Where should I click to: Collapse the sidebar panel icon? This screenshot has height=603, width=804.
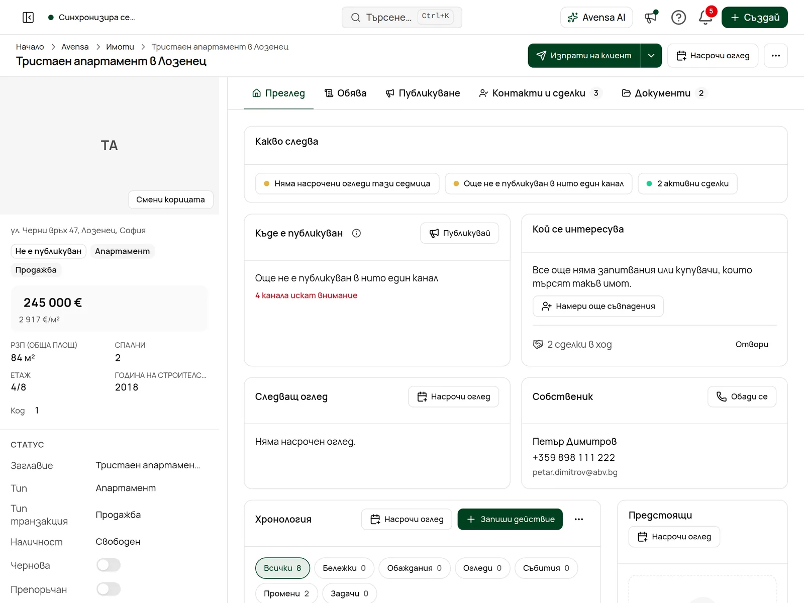[x=28, y=18]
